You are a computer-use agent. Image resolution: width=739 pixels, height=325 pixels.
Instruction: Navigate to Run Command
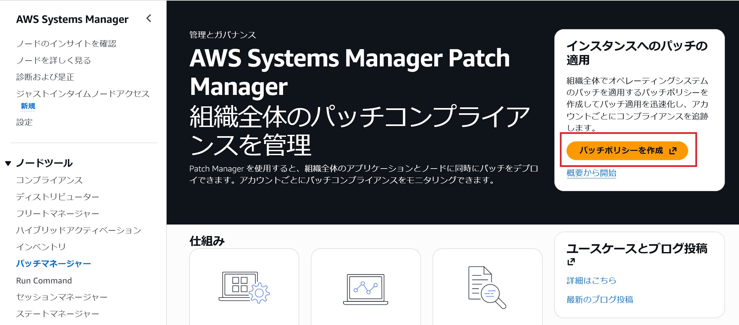pos(44,280)
